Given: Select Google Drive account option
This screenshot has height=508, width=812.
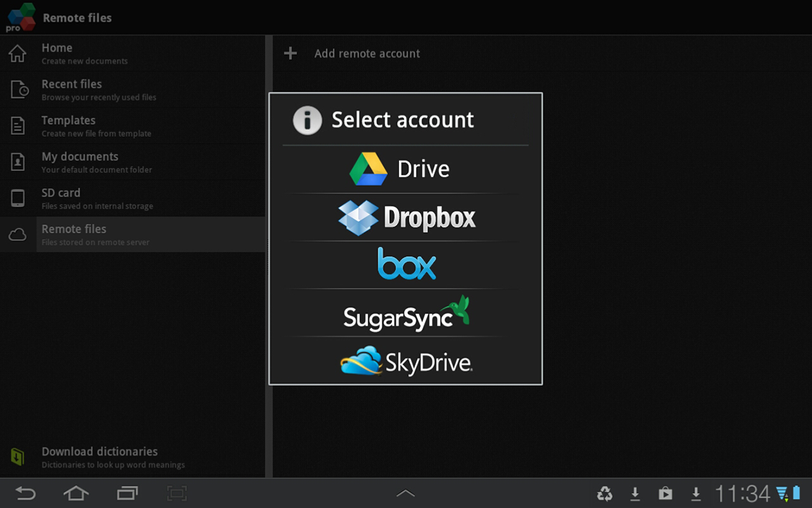Looking at the screenshot, I should click(405, 169).
